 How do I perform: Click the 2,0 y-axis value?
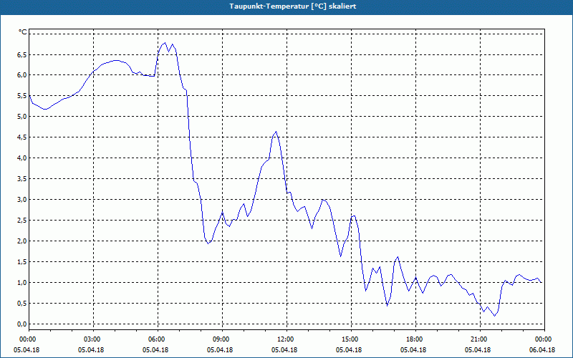pyautogui.click(x=22, y=241)
